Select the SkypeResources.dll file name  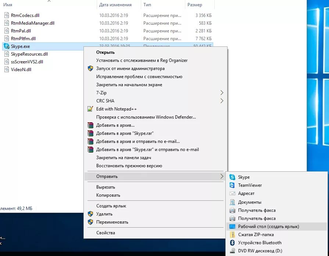pos(29,54)
